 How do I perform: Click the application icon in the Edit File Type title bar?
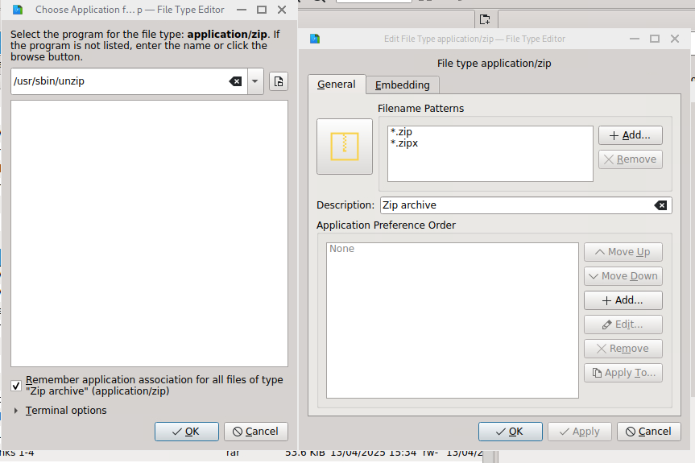coord(315,39)
